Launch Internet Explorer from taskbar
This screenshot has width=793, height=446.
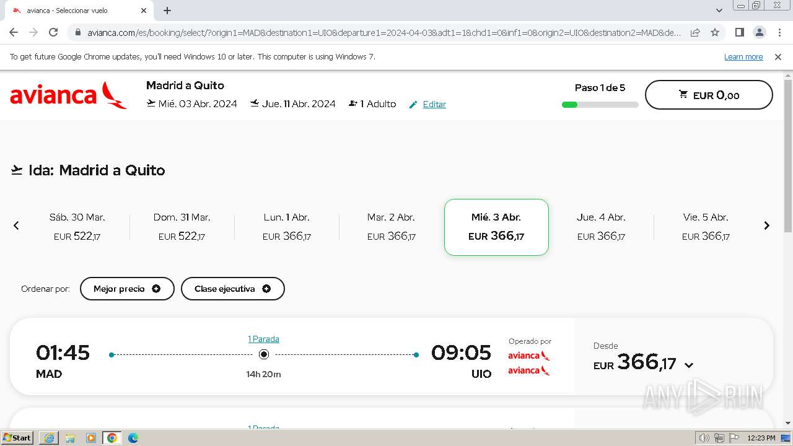coord(49,438)
